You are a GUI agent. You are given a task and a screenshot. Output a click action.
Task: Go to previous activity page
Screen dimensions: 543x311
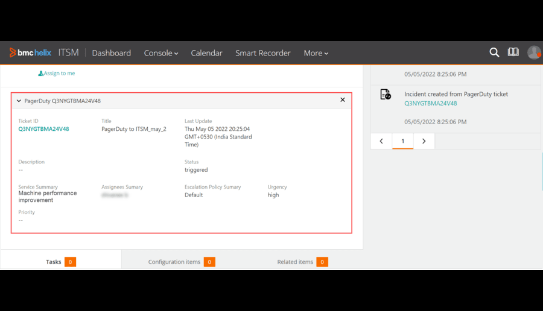point(381,141)
